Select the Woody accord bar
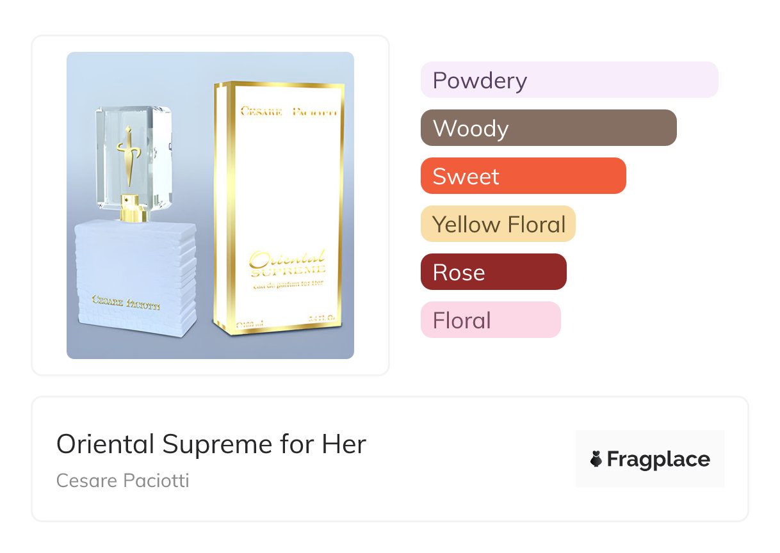Viewport: 780px width, 553px height. tap(548, 128)
